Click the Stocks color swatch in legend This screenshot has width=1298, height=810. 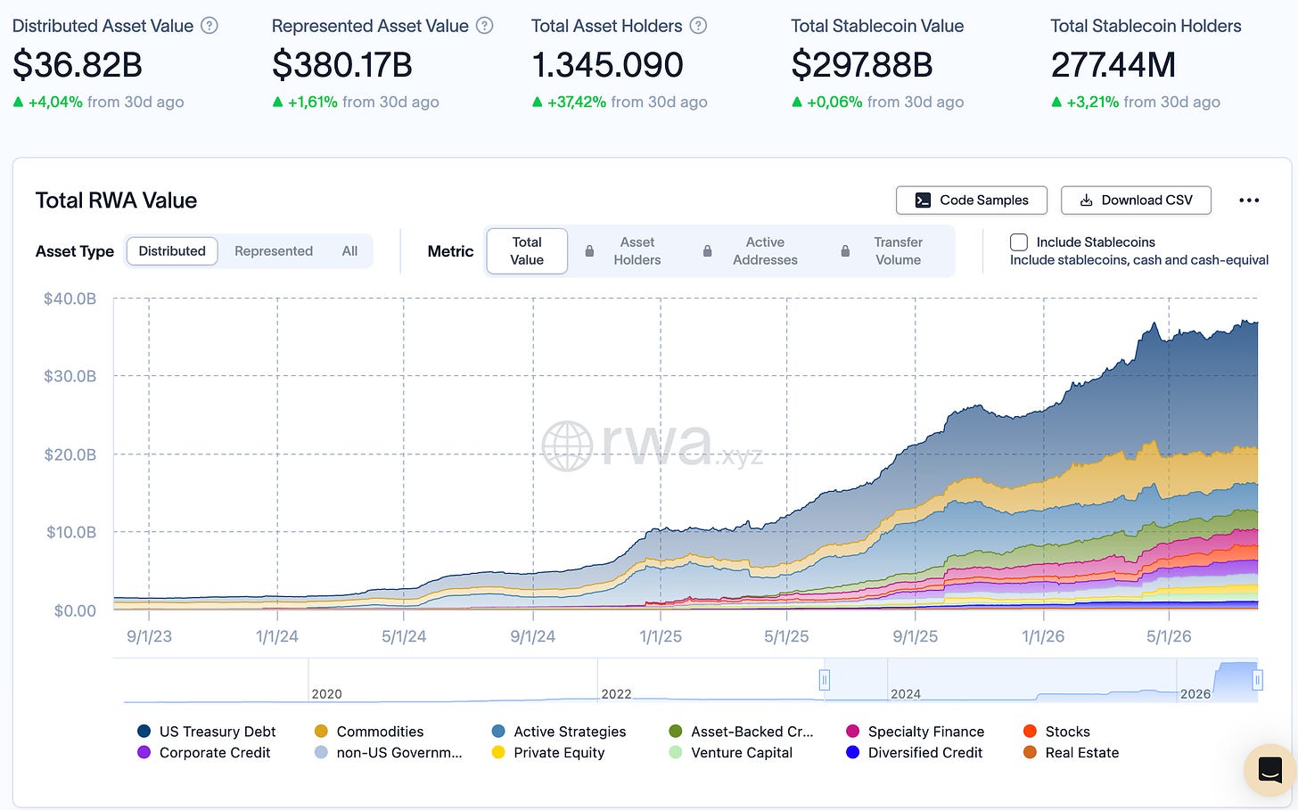tap(1030, 732)
